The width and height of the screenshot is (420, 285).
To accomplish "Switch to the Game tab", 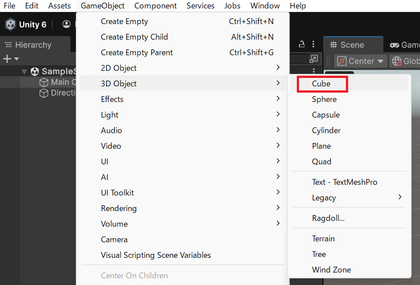I will [404, 45].
